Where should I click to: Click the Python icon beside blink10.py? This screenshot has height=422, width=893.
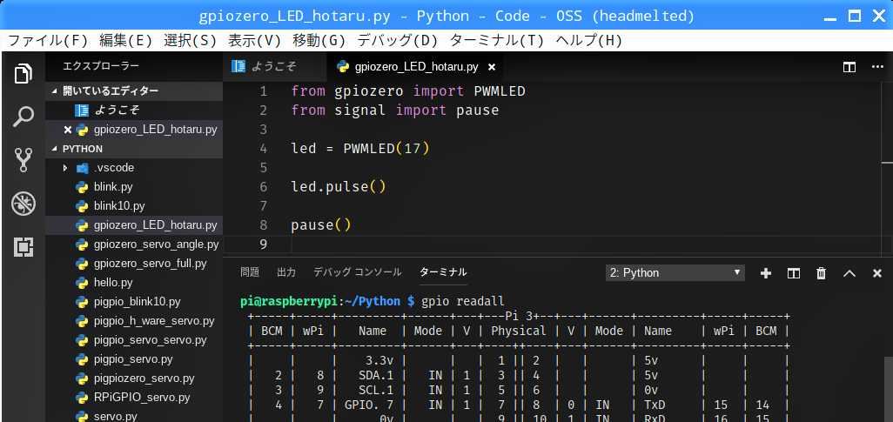point(83,206)
